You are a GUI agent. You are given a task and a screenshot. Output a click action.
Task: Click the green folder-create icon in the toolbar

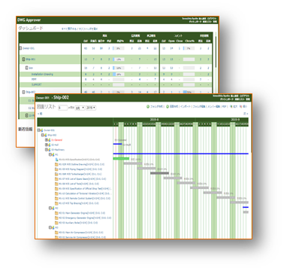(x=148, y=107)
